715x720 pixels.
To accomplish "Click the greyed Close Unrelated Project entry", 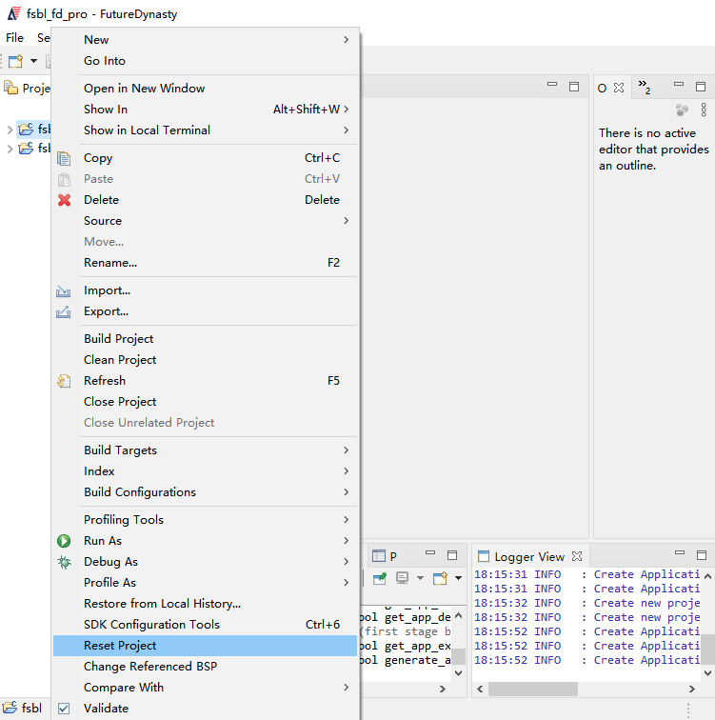I will pos(205,423).
